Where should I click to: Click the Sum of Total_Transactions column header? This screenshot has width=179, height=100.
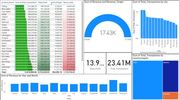(x=26, y=2)
